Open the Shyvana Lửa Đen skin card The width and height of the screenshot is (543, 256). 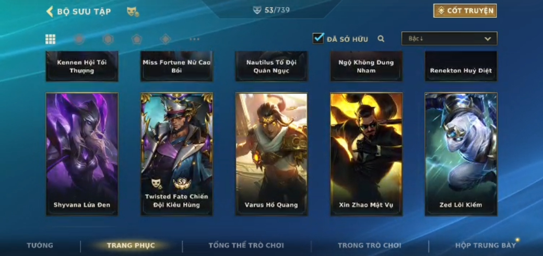82,154
